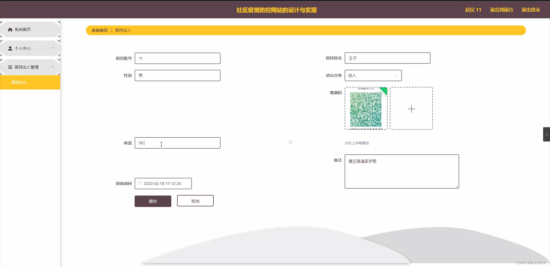Open the 进出分类 dropdown
Screen dimensions: 550x267
(373, 75)
